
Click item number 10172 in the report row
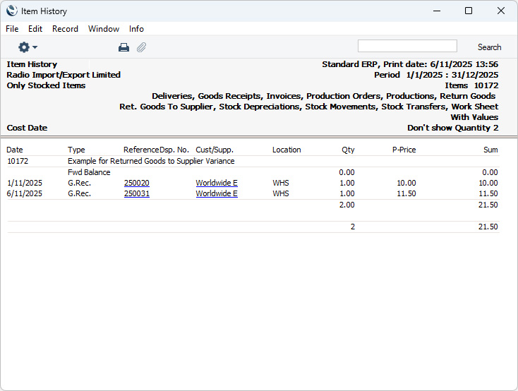(x=18, y=161)
